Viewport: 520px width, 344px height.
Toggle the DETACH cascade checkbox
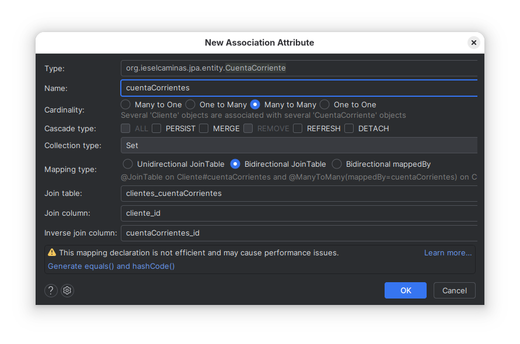click(x=349, y=128)
